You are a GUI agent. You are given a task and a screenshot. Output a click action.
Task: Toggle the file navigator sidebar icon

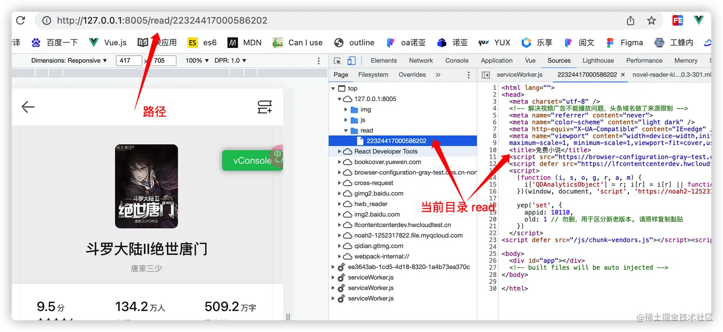[x=485, y=75]
